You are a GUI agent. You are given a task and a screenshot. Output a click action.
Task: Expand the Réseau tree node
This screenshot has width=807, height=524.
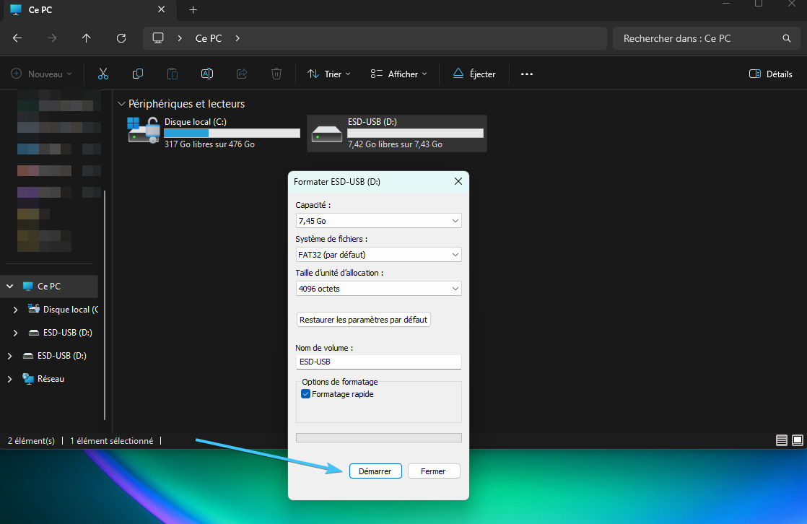click(x=10, y=379)
